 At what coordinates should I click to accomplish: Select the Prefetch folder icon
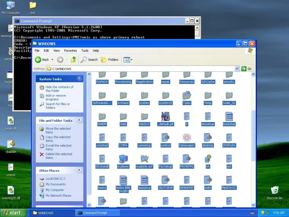(x=102, y=75)
